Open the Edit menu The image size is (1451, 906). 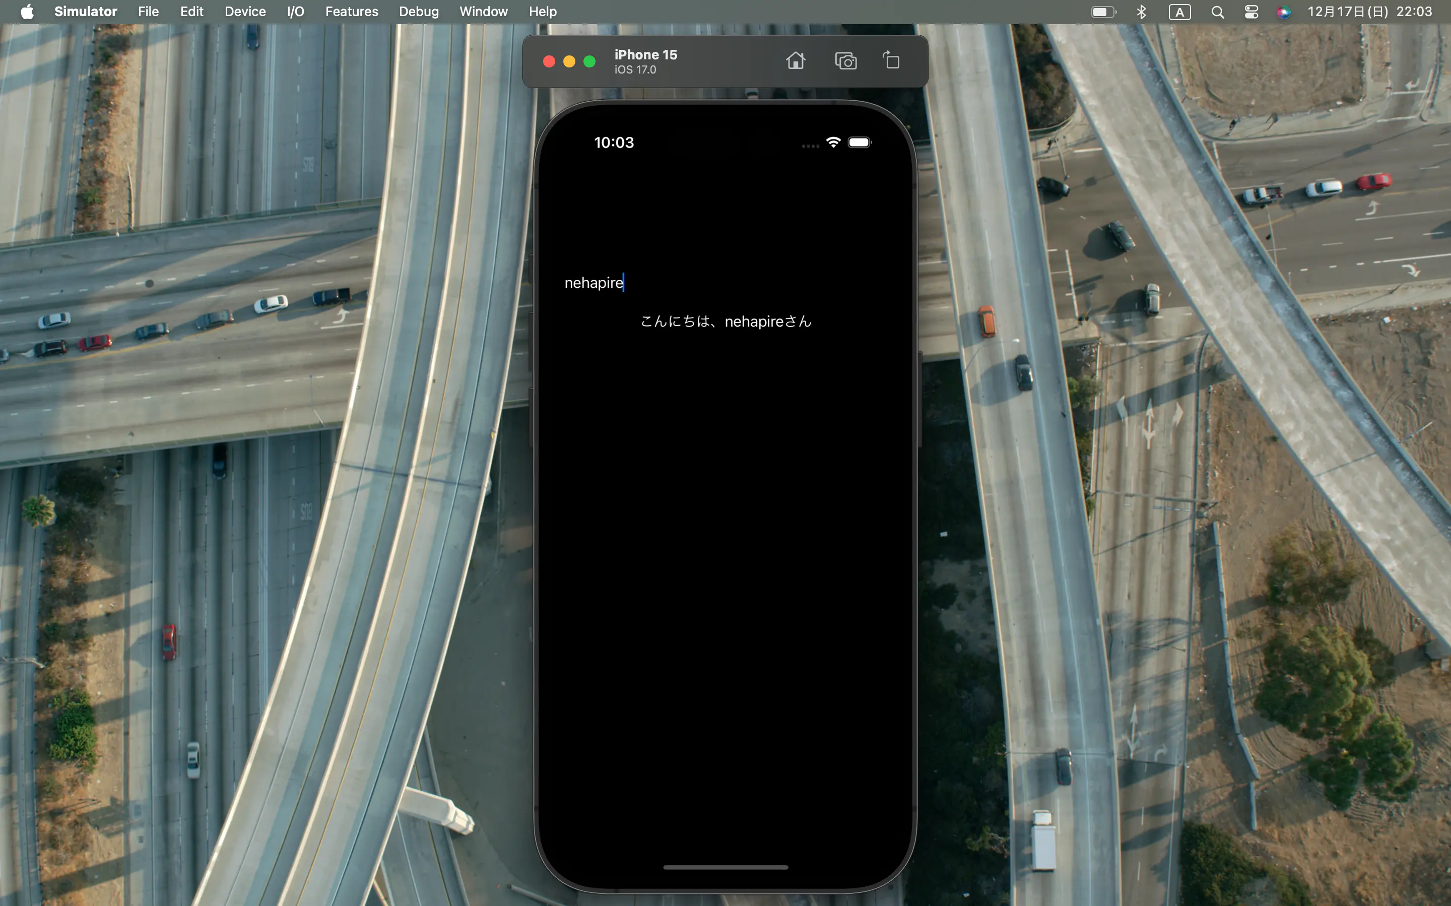click(192, 12)
